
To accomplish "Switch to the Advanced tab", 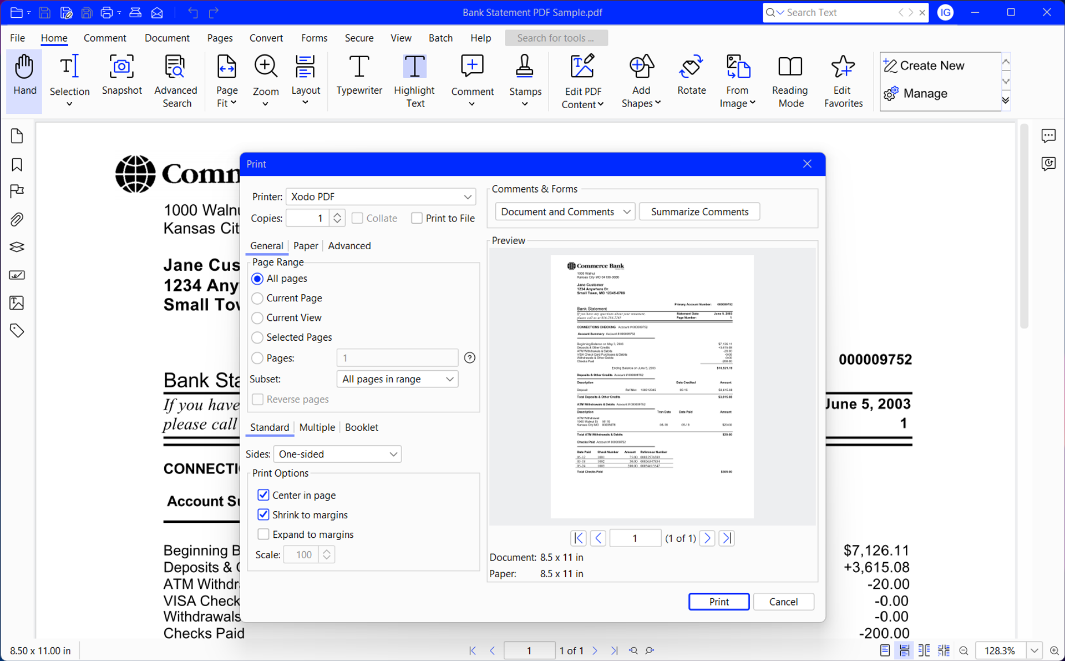I will (x=349, y=245).
